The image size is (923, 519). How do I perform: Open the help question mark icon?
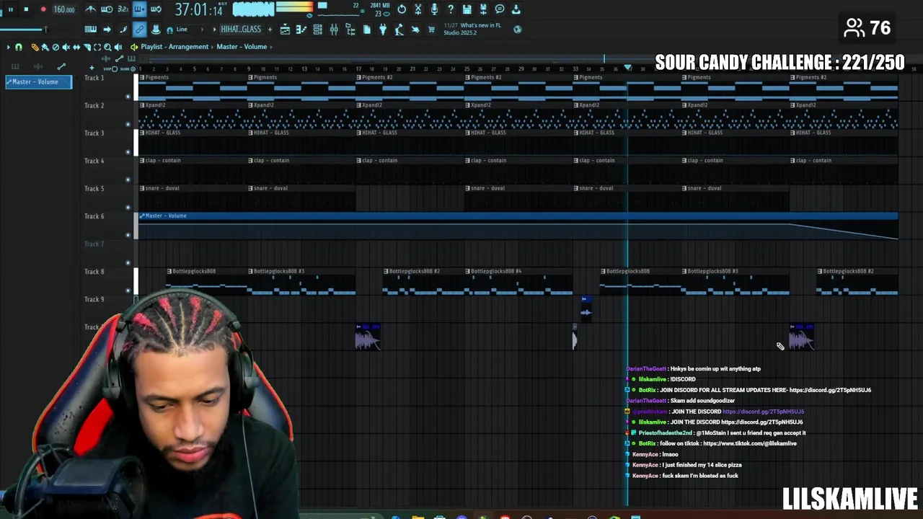[451, 9]
